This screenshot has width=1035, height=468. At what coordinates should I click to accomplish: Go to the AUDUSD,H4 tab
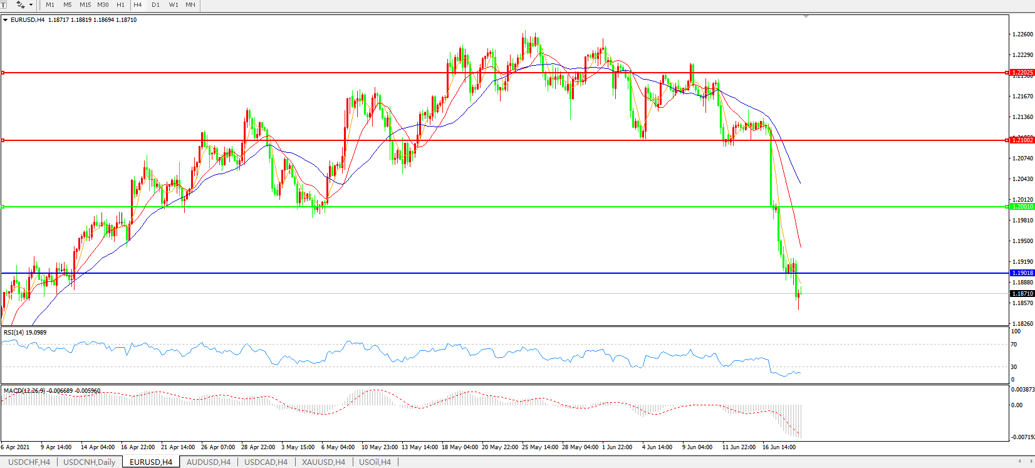[209, 462]
